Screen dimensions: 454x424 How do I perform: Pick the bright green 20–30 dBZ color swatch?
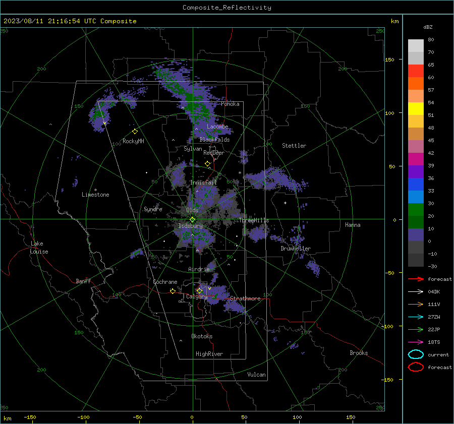416,210
